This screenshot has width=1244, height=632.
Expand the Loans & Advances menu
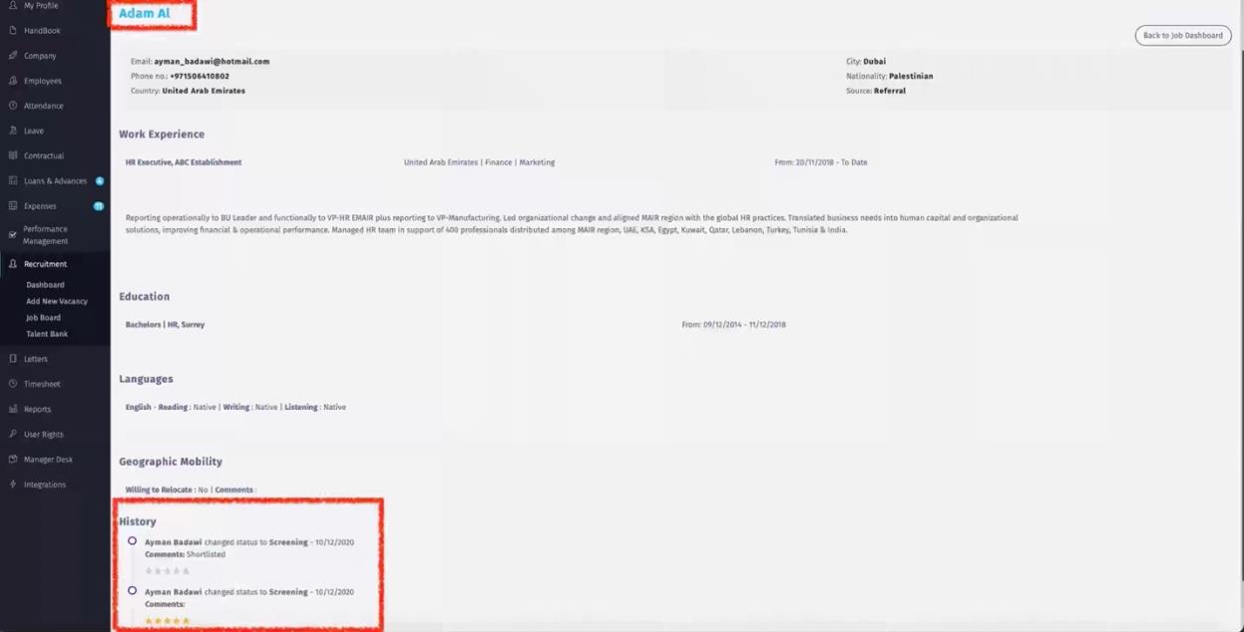[55, 181]
